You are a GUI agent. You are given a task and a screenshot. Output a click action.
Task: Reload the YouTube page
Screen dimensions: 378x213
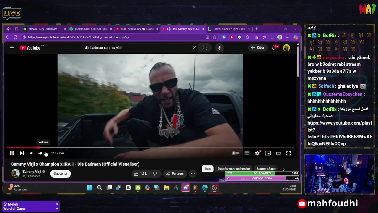pos(16,37)
